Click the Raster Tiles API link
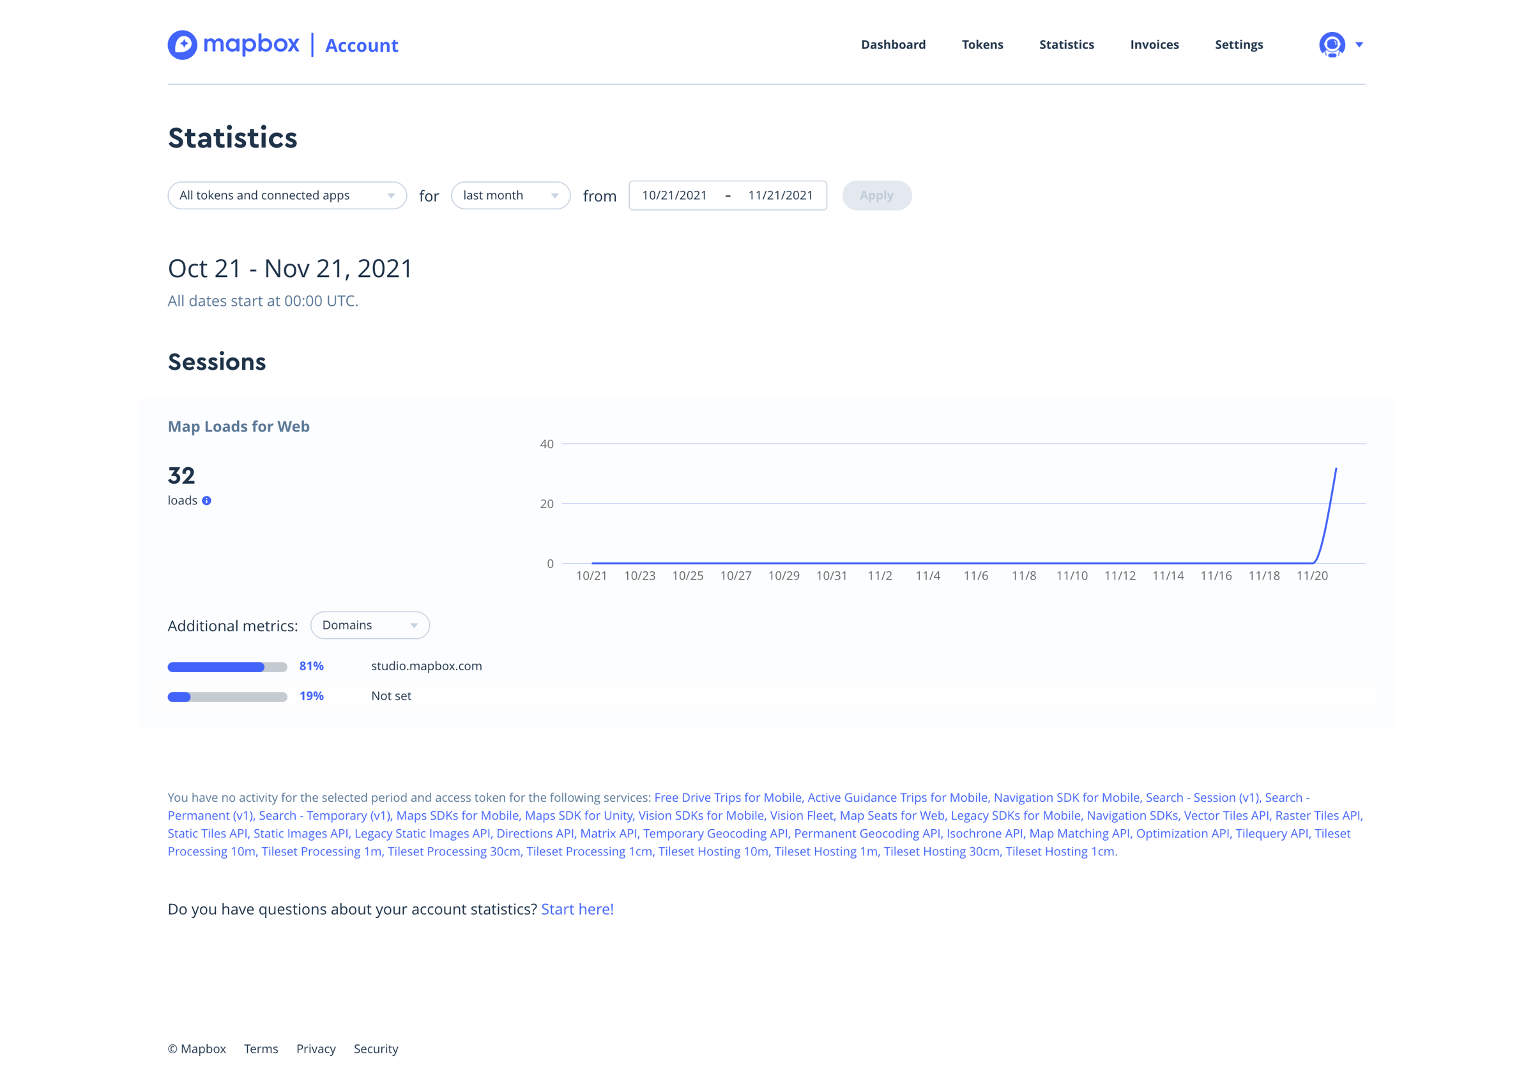 click(x=1317, y=815)
